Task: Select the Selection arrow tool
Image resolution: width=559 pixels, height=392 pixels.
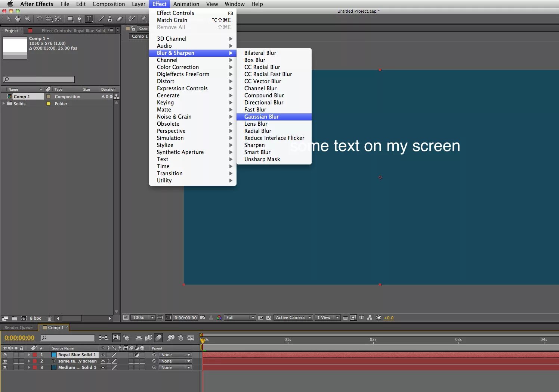Action: (x=9, y=19)
